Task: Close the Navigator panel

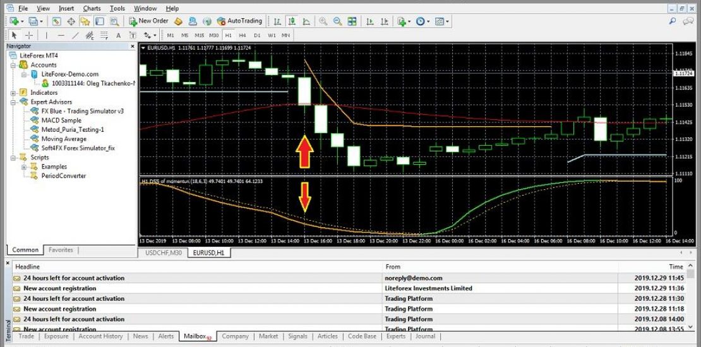Action: click(133, 46)
